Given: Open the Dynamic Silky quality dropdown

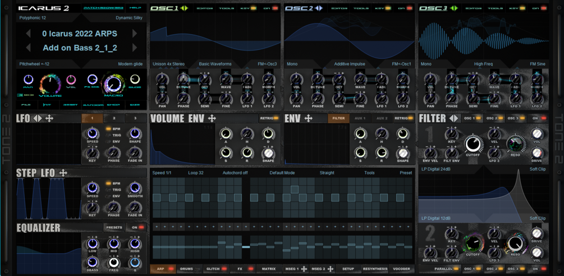Looking at the screenshot, I should pos(129,17).
